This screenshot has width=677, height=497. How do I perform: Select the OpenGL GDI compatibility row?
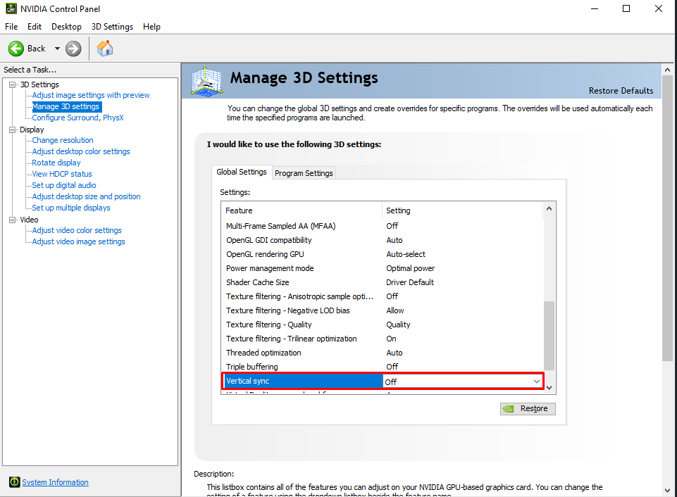[382, 240]
